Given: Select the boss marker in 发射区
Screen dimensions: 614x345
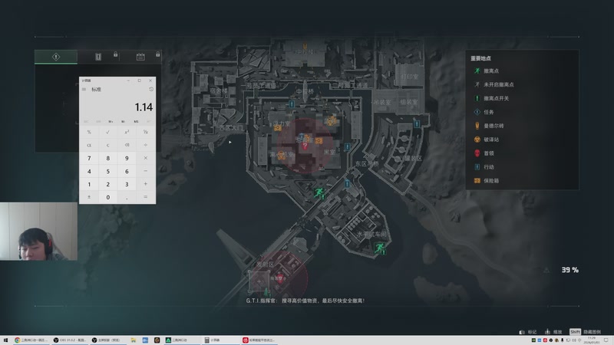Looking at the screenshot, I should click(x=279, y=279).
